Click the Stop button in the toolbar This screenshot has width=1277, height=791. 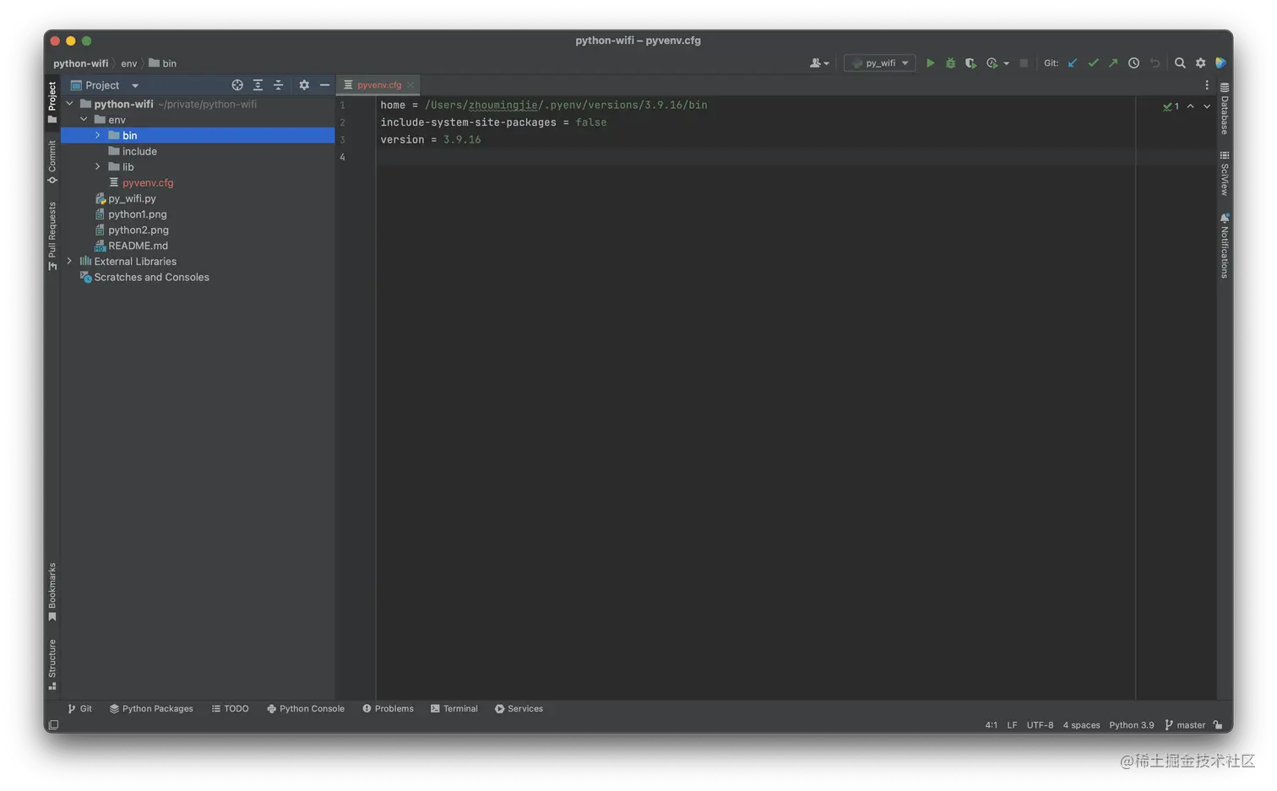(x=1024, y=63)
